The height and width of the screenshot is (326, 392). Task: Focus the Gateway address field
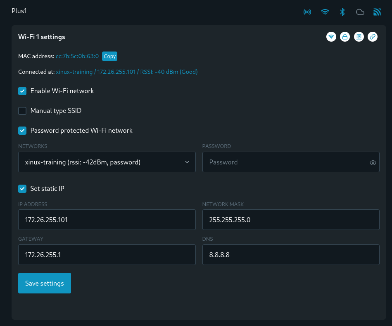107,255
